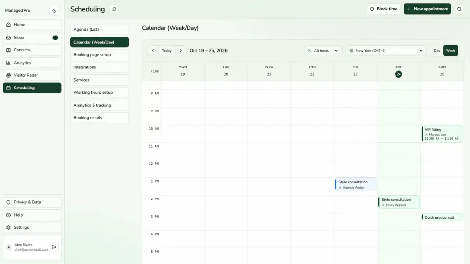Screen dimensions: 470x264
Task: Open Agenda (List) view
Action: [100, 29]
